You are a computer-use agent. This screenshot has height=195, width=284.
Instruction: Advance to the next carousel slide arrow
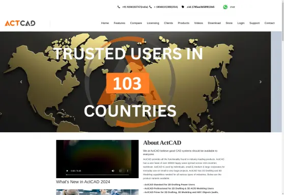261,82
